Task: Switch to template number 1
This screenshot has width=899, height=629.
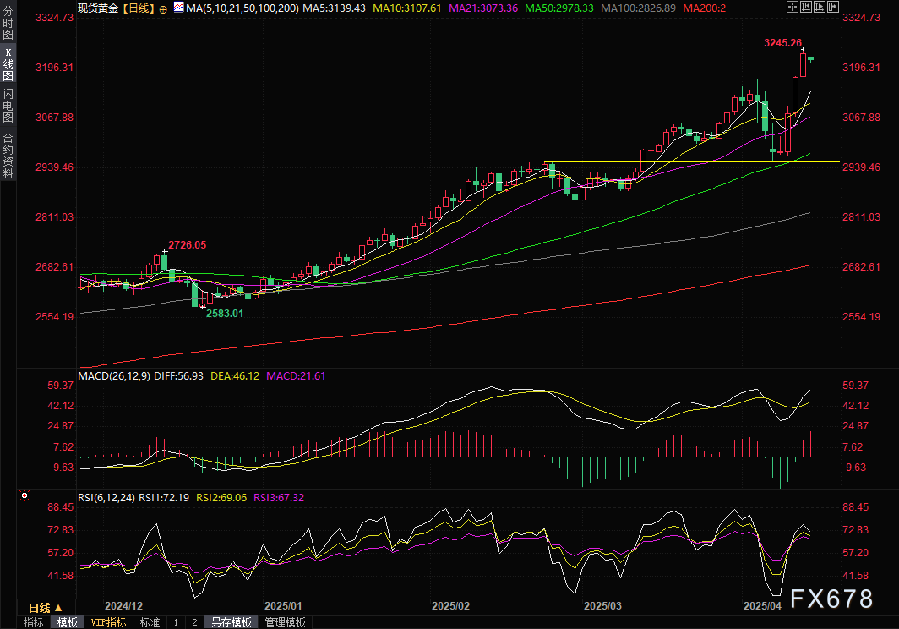Action: point(176,622)
